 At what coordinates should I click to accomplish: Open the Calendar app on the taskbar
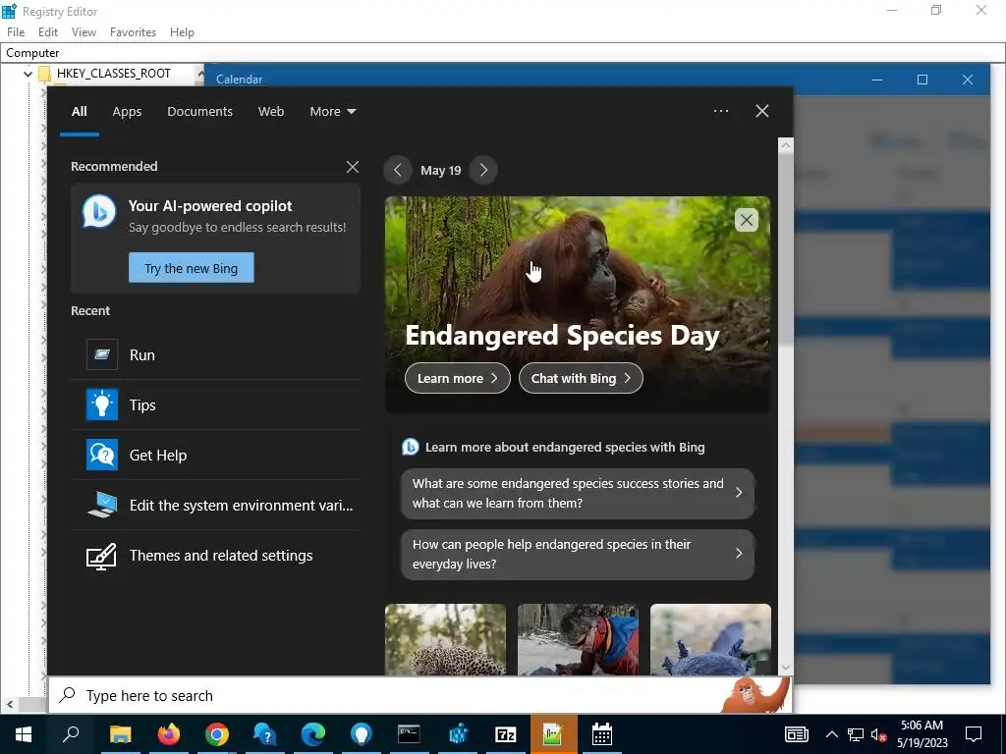pos(602,734)
